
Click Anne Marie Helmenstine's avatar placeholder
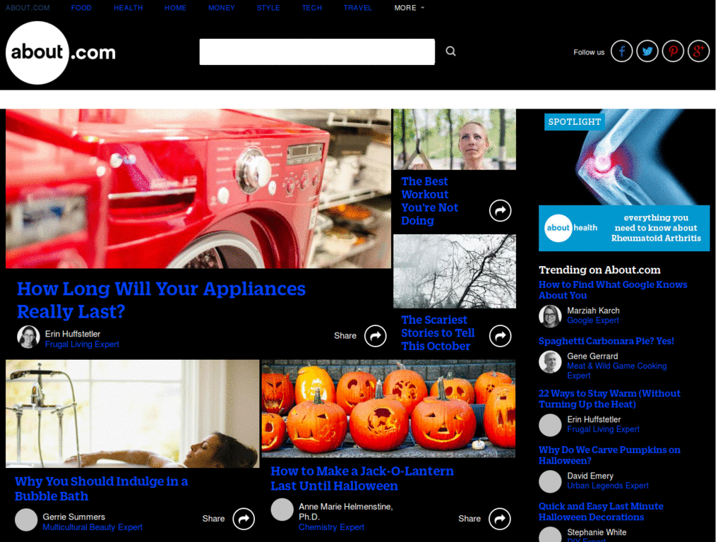[x=282, y=510]
